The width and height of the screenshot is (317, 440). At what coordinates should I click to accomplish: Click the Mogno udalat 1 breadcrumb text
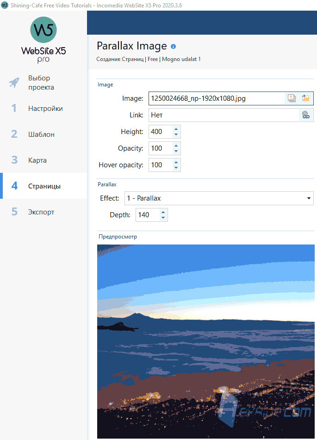click(181, 59)
